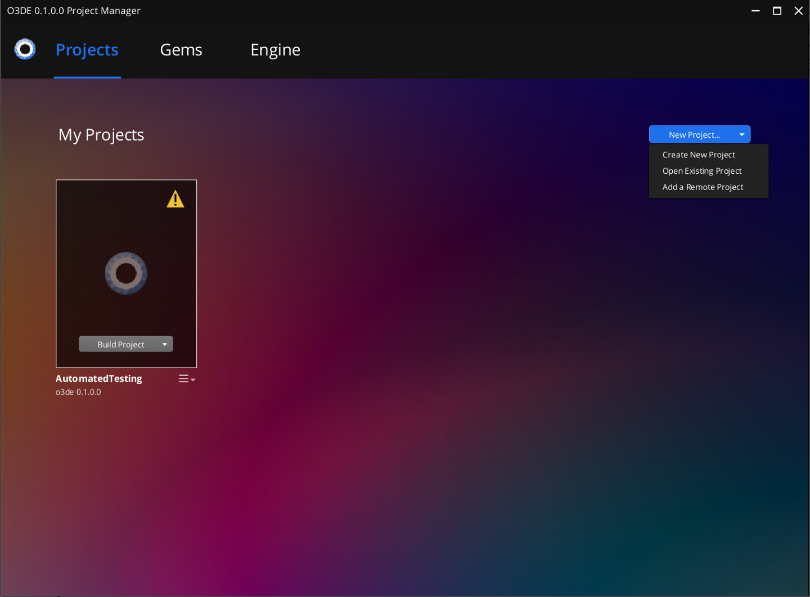Expand the Build Project dropdown arrow

(x=165, y=344)
